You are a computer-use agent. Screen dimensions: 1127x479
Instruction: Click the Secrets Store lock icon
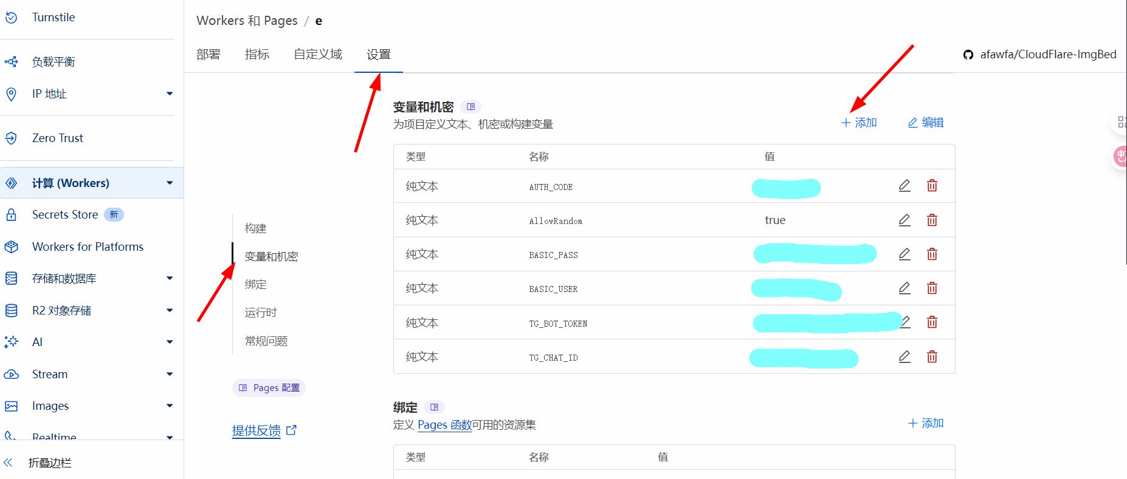11,215
